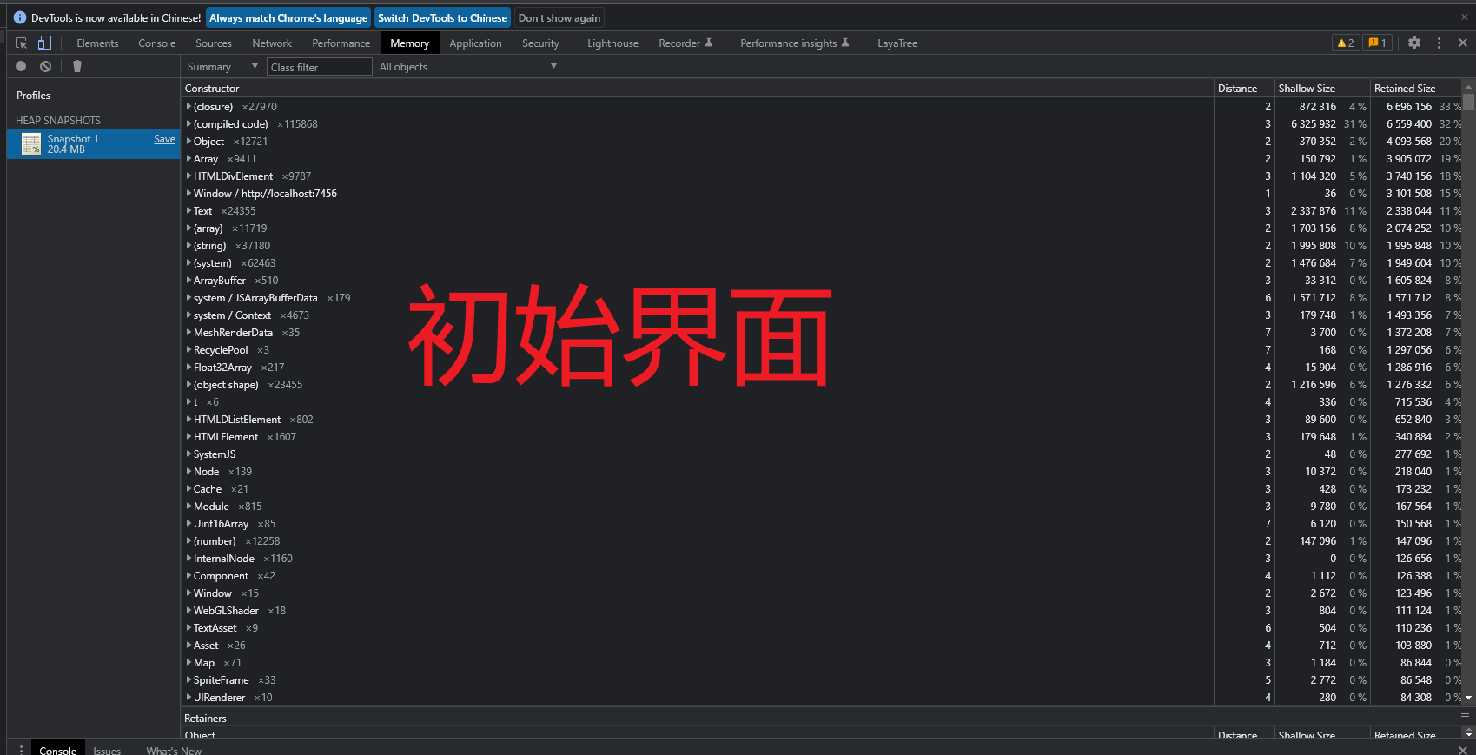Open DevTools settings gear
This screenshot has width=1476, height=755.
[1414, 43]
